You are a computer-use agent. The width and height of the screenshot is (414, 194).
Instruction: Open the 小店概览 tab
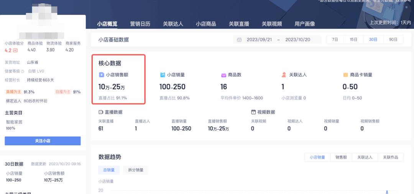[107, 24]
